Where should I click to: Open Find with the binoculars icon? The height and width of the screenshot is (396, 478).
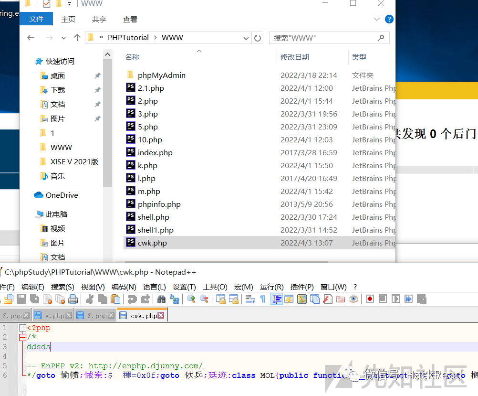162,299
